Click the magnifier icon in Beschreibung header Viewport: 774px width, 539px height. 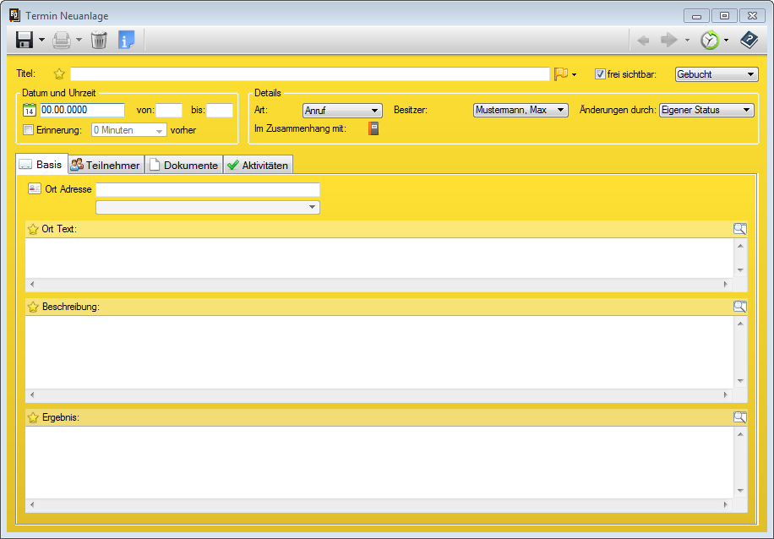coord(739,307)
